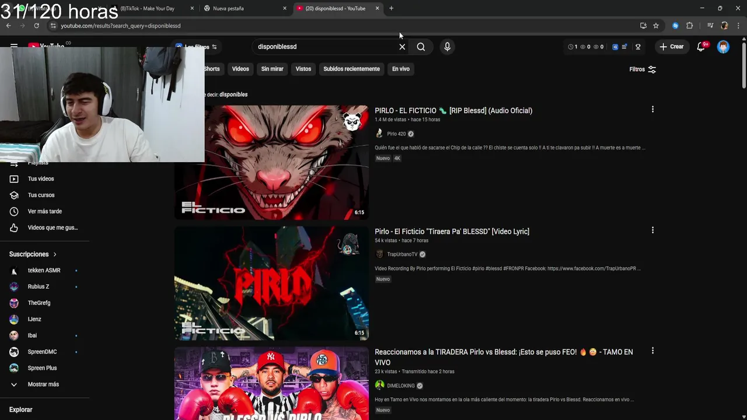The image size is (747, 420).
Task: Open options for the Audio Oficial video
Action: (652, 109)
